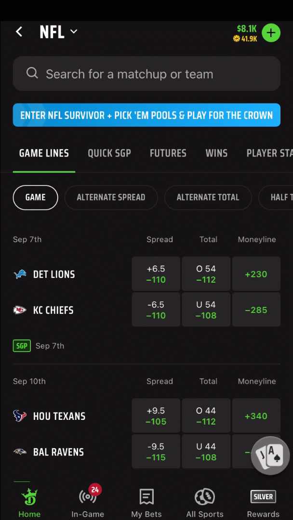Switch to the QUICK SGP tab
This screenshot has height=520, width=293.
tap(109, 153)
